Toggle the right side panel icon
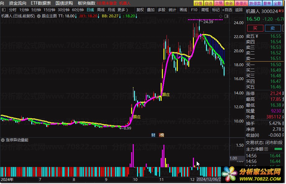This screenshot has height=184, width=286. (x=226, y=16)
